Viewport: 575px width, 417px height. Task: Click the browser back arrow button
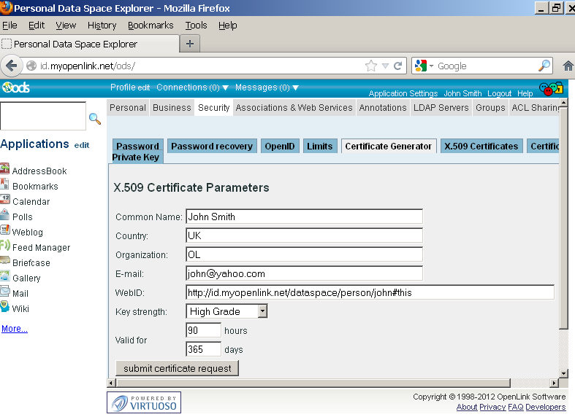[12, 66]
